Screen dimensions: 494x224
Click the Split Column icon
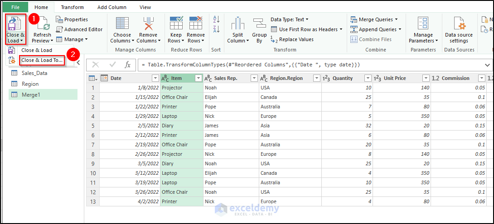(238, 23)
